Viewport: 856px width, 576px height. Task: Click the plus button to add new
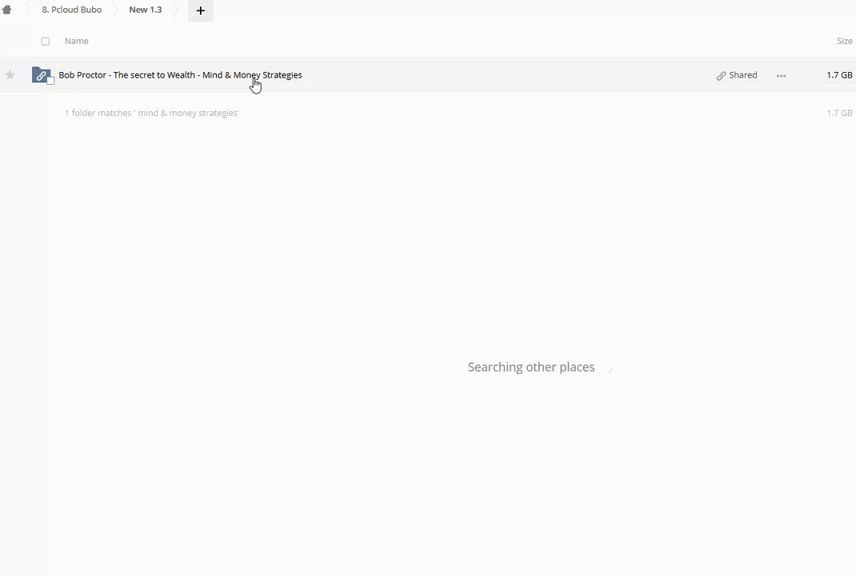[200, 10]
